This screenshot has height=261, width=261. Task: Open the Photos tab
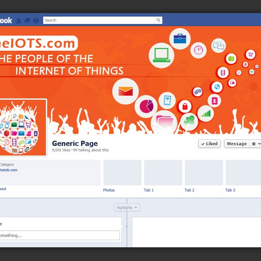click(109, 190)
